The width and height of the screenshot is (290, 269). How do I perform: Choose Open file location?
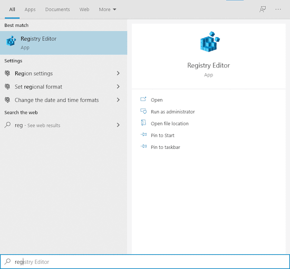[170, 124]
